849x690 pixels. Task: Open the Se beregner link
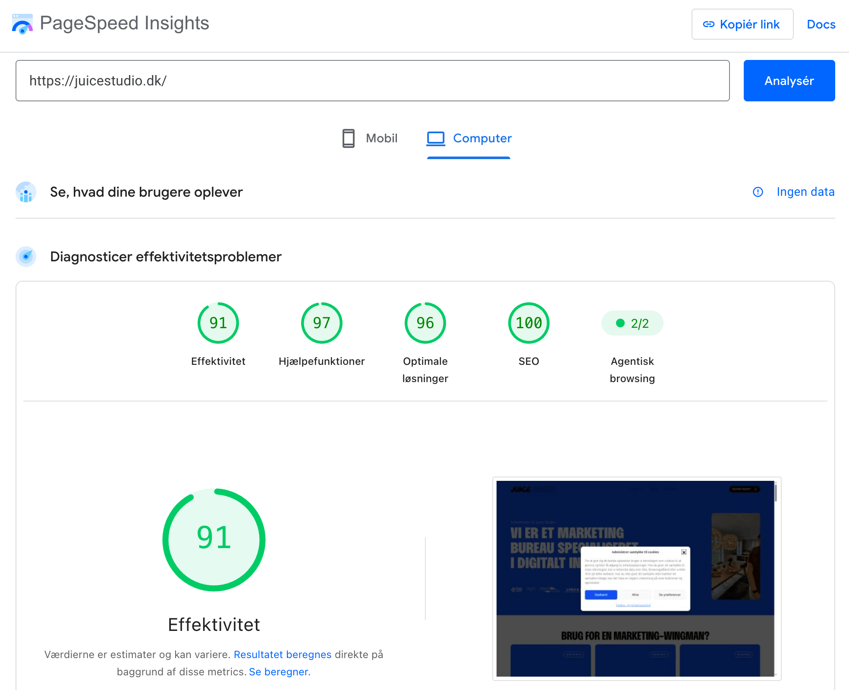point(280,672)
